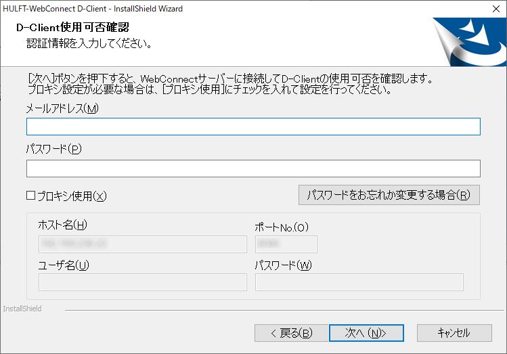Go back with the 戻る(B) button

pyautogui.click(x=290, y=333)
